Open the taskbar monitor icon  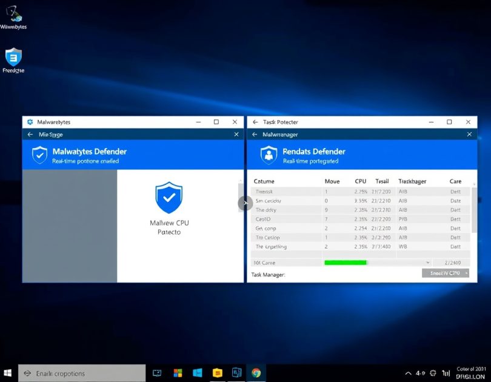[157, 373]
